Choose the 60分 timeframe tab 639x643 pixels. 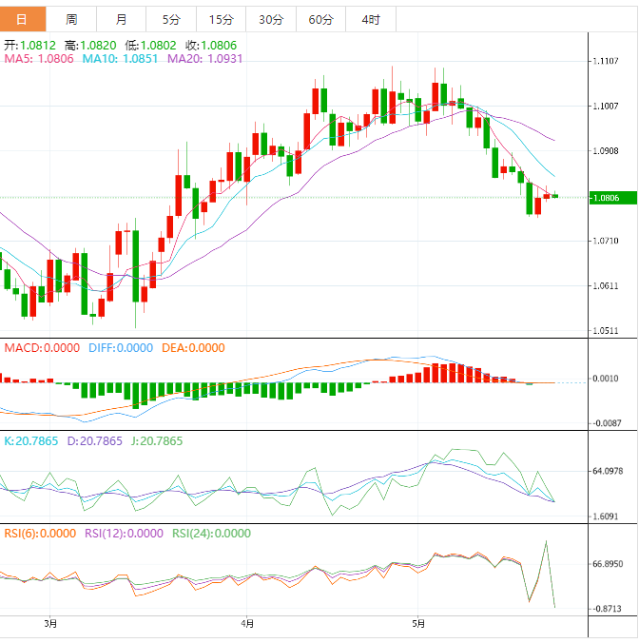click(320, 19)
